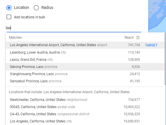
Task: Pick Laxou, Grand Est, France city
Action: (73, 60)
